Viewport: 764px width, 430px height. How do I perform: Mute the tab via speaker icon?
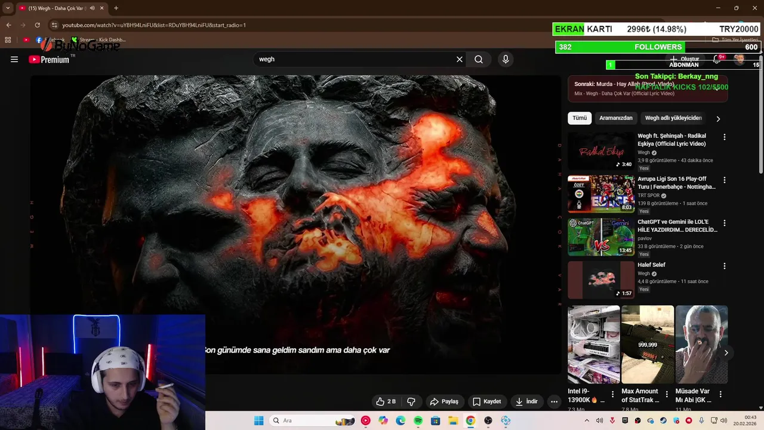point(93,8)
